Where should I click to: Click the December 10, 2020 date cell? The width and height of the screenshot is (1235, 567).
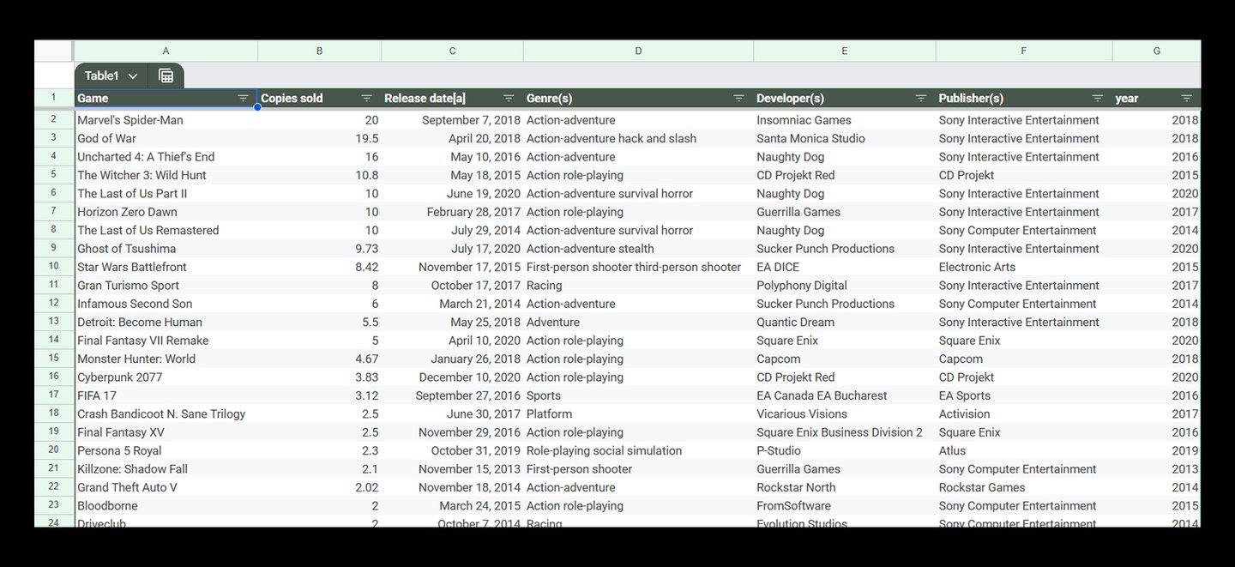pos(452,377)
